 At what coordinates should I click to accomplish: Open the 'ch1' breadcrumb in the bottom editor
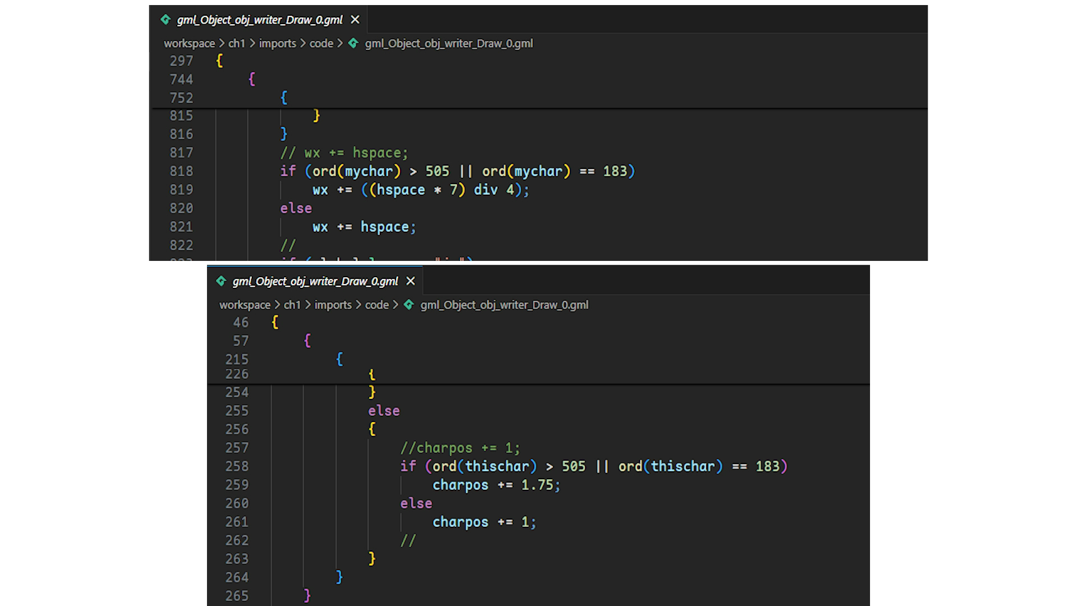tap(292, 305)
